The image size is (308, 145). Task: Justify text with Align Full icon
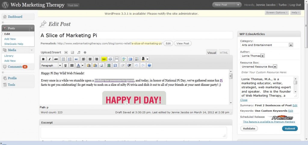72,65
